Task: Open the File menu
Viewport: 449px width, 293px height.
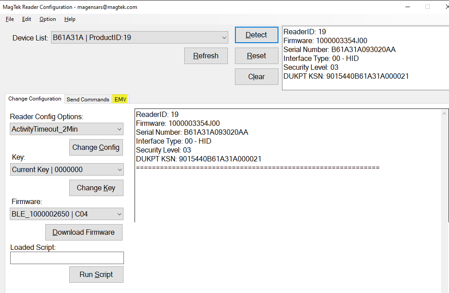Action: pos(9,19)
